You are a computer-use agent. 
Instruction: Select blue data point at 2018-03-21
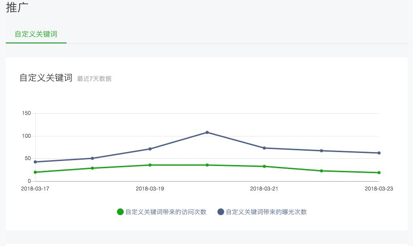[264, 148]
